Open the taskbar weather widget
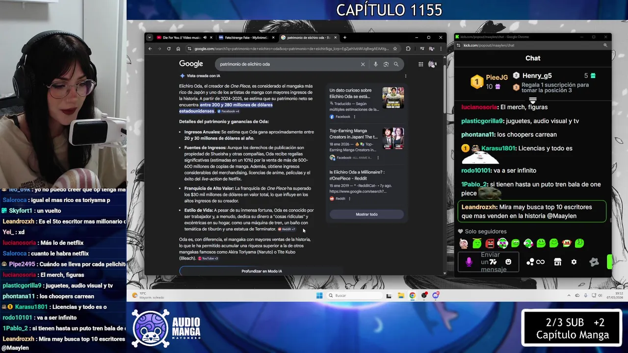The height and width of the screenshot is (353, 628). 148,295
